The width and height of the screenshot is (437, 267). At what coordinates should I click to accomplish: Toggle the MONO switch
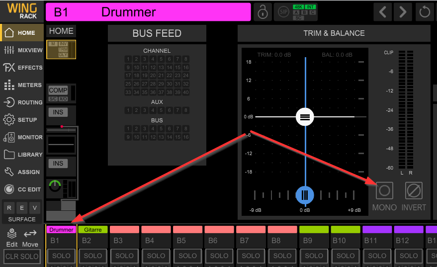point(384,190)
